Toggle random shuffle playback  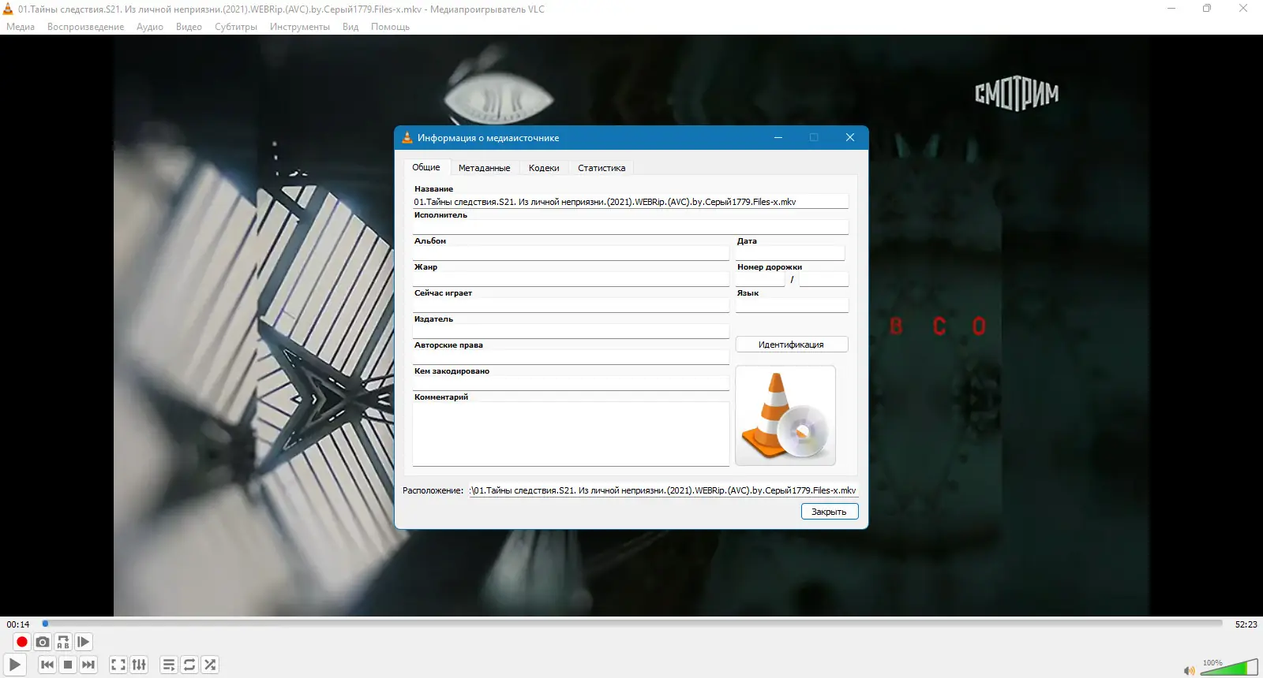210,665
